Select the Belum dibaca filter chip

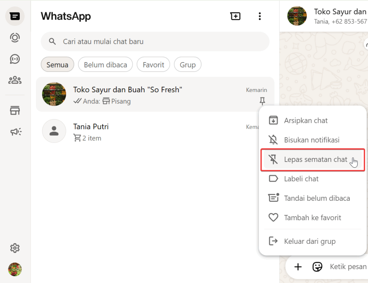[x=105, y=65]
